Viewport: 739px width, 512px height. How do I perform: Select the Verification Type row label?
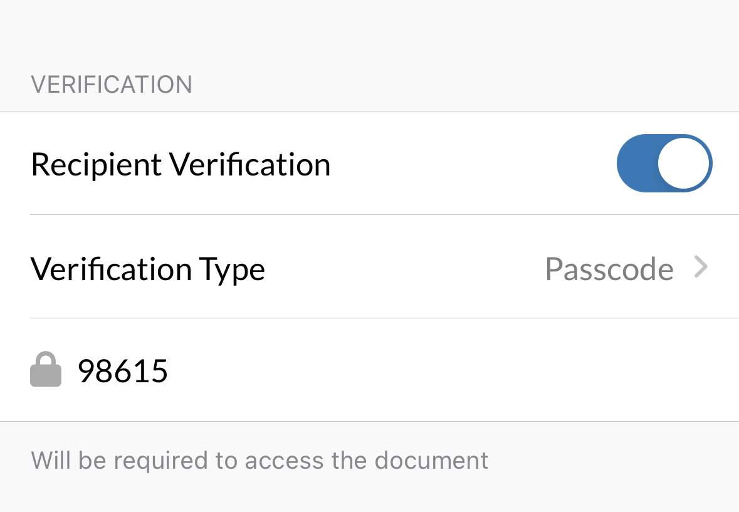point(148,269)
